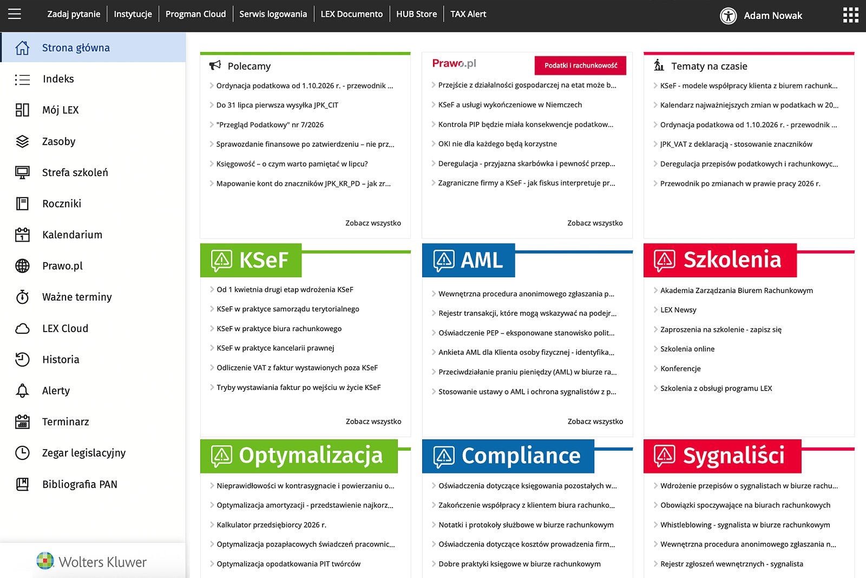The height and width of the screenshot is (578, 866).
Task: Open HUB Store in the top bar
Action: pyautogui.click(x=416, y=14)
